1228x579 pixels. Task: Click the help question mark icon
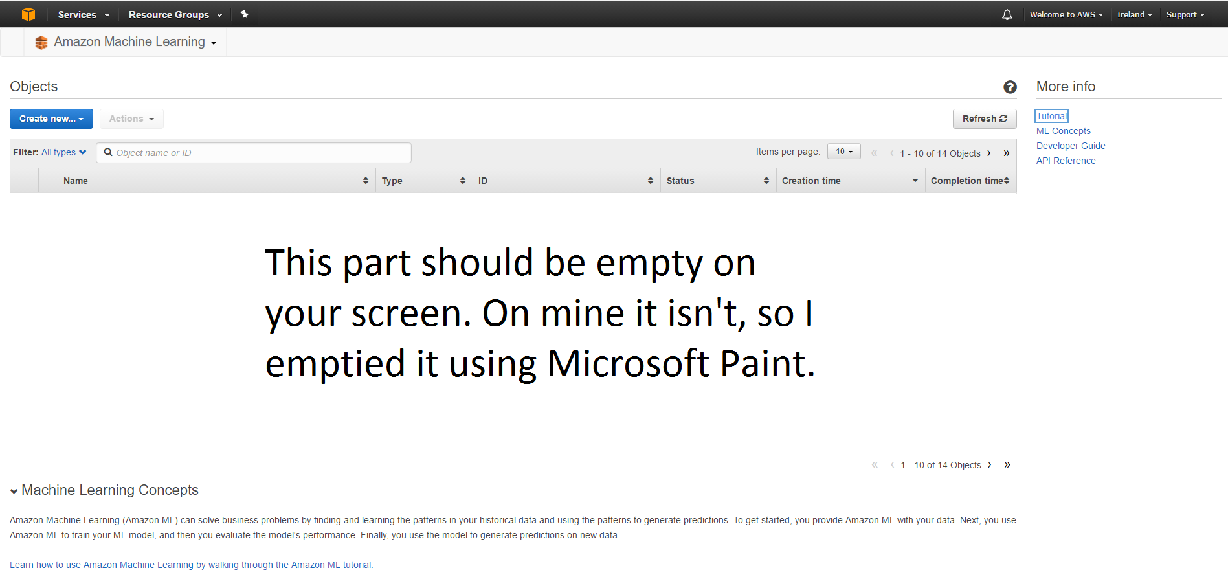click(1009, 87)
